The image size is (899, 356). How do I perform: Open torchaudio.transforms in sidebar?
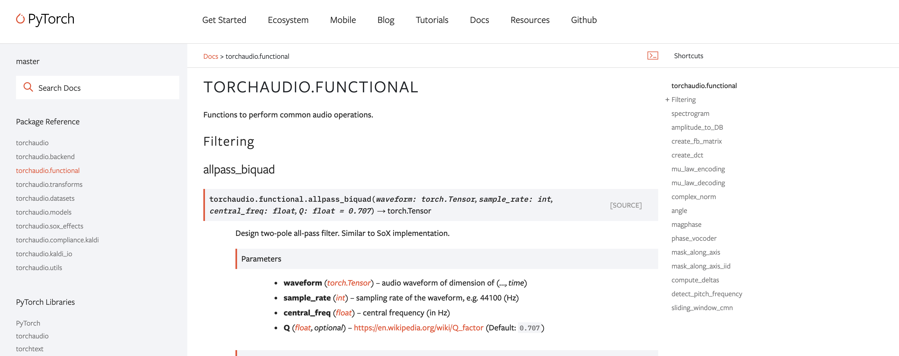[49, 184]
